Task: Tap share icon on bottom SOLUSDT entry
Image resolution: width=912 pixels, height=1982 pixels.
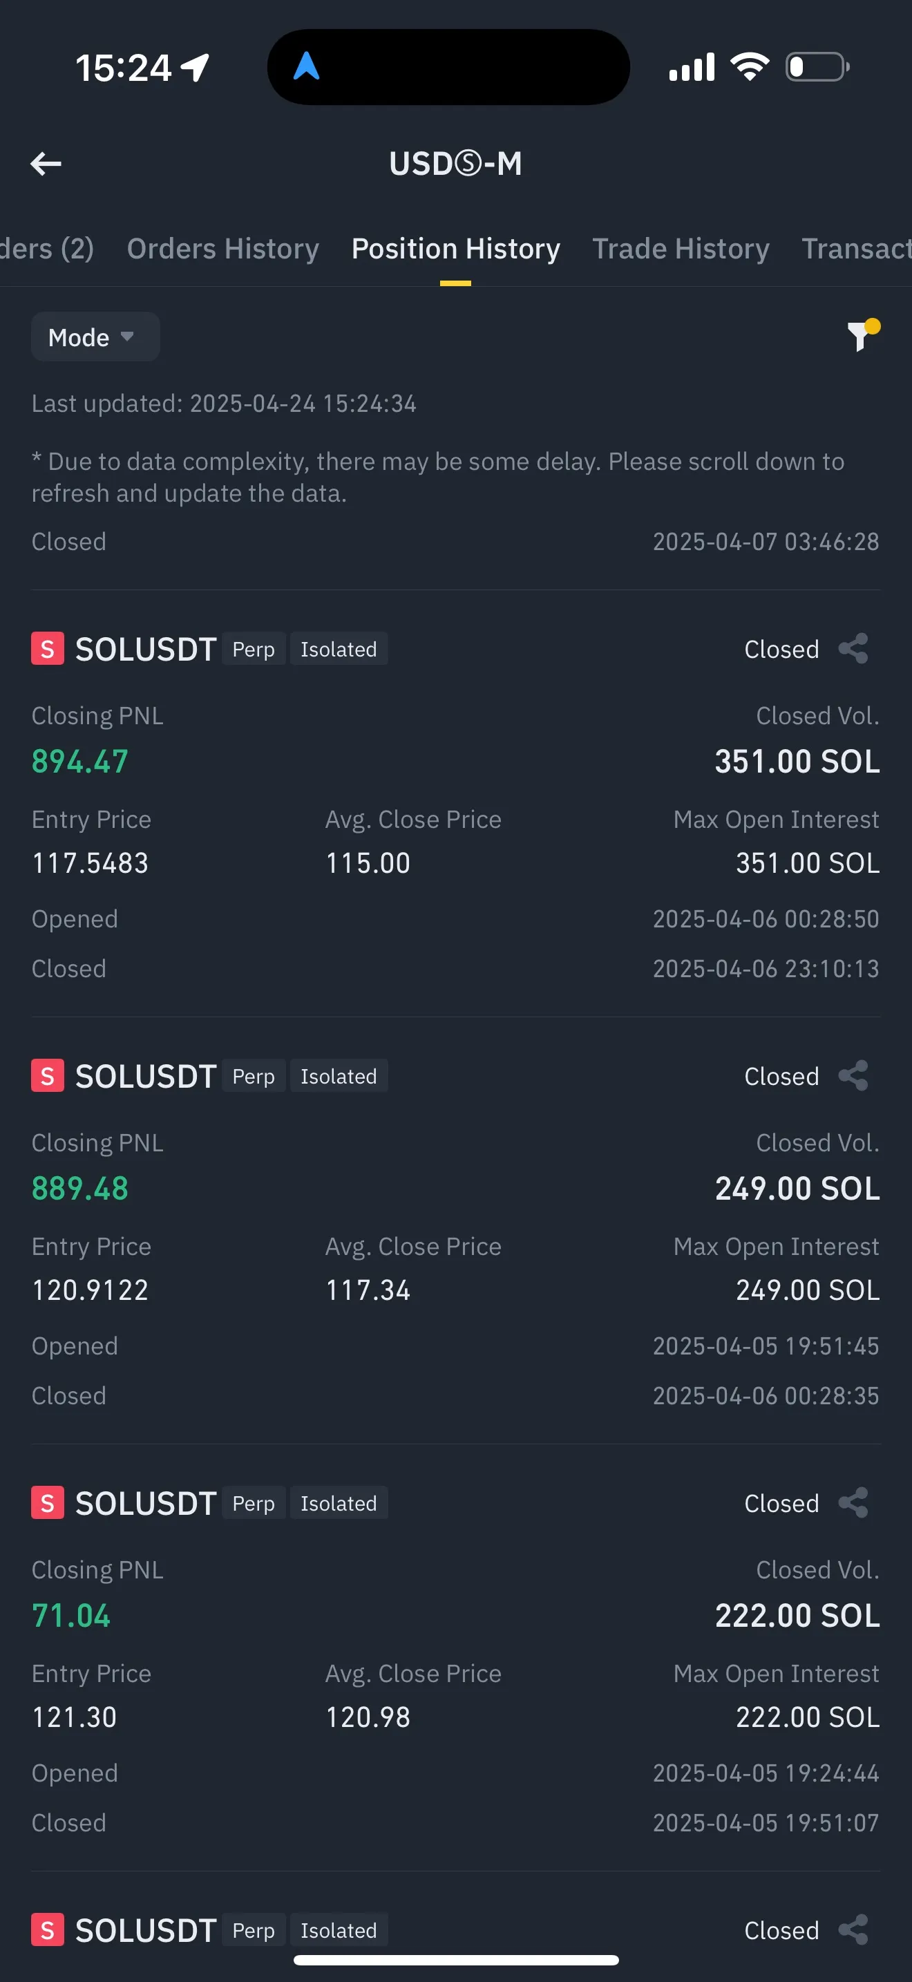Action: [x=853, y=1929]
